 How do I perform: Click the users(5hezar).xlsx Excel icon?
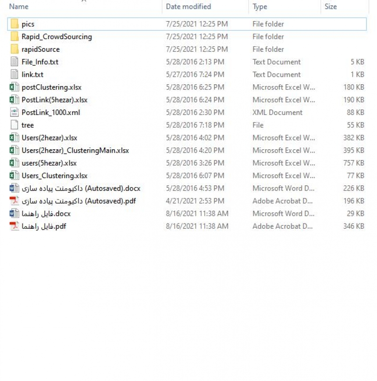point(14,163)
